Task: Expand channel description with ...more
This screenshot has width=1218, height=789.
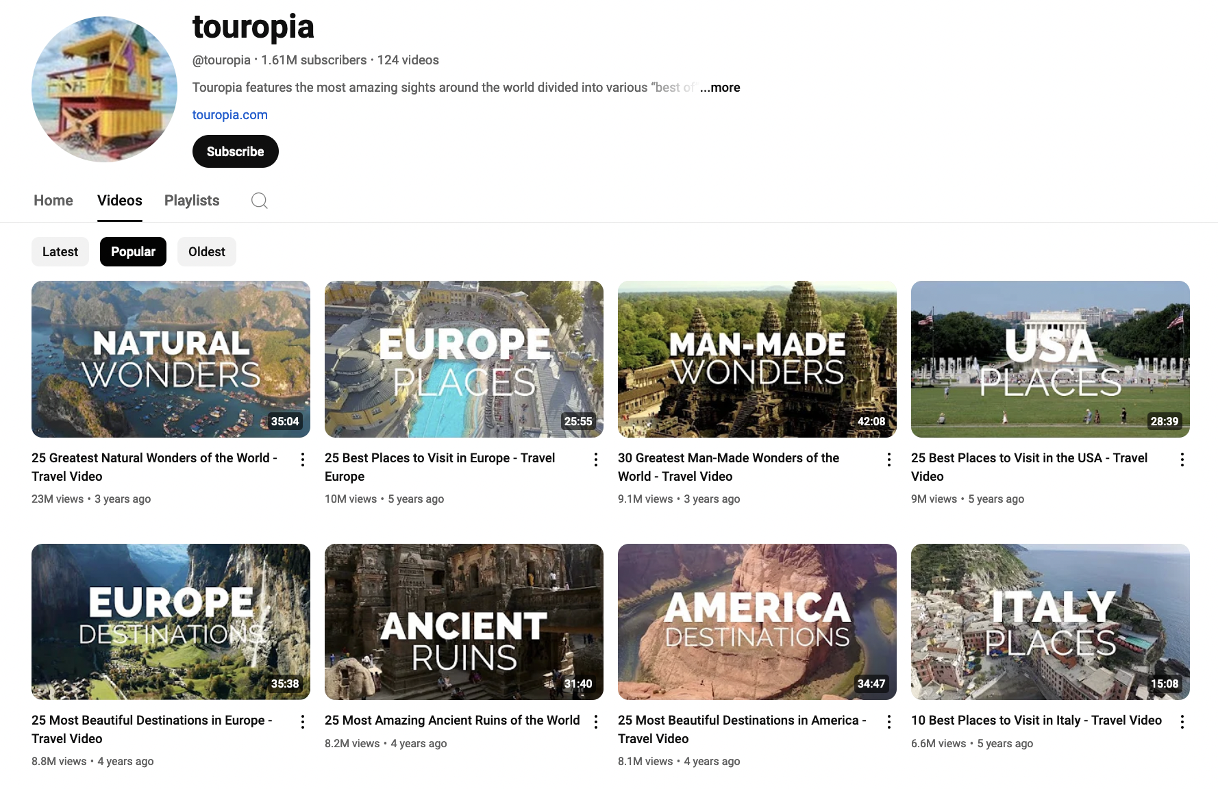Action: click(720, 88)
